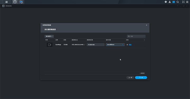Click the TC500-001 camera name field
Image resolution: width=190 pixels, height=99 pixels.
(x=96, y=45)
